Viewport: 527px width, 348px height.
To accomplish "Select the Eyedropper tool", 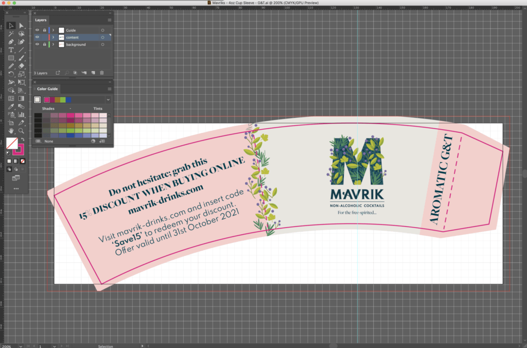I will tap(11, 107).
